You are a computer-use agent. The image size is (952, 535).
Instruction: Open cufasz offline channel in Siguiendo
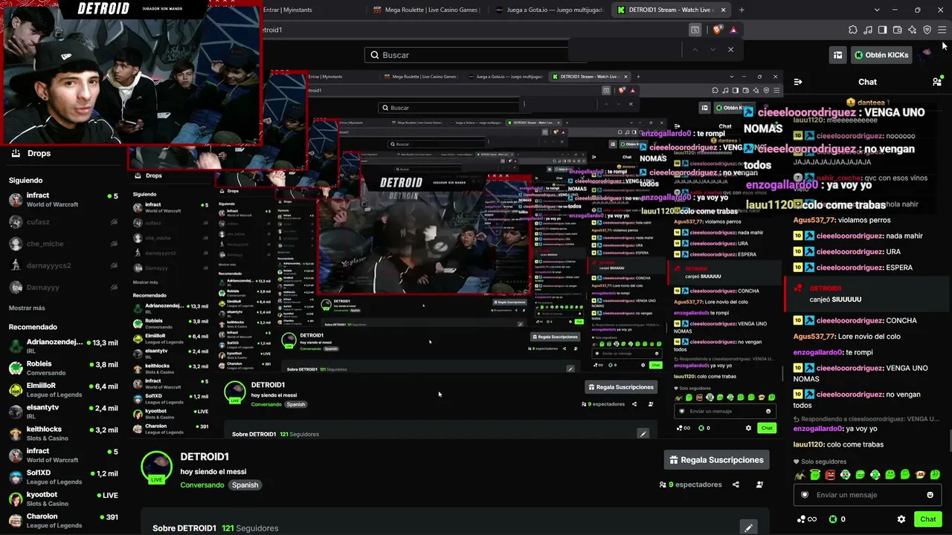point(63,221)
